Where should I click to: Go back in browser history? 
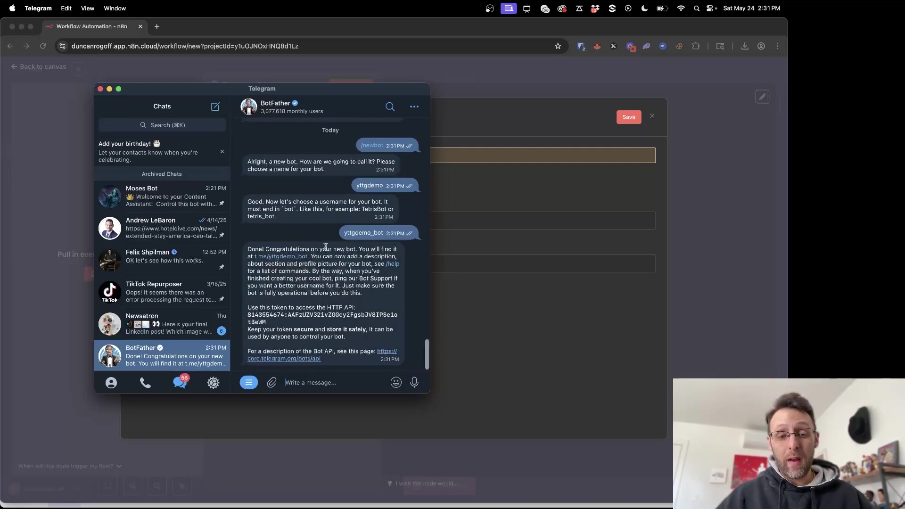point(10,46)
